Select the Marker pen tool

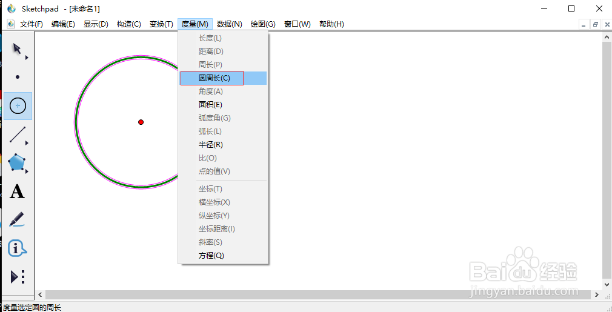pos(17,219)
